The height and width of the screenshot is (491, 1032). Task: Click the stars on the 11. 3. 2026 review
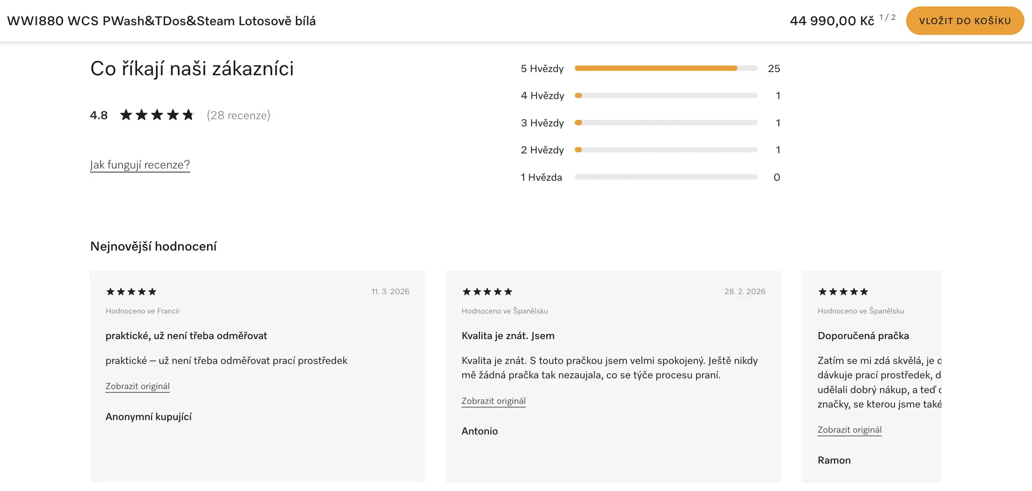click(131, 292)
